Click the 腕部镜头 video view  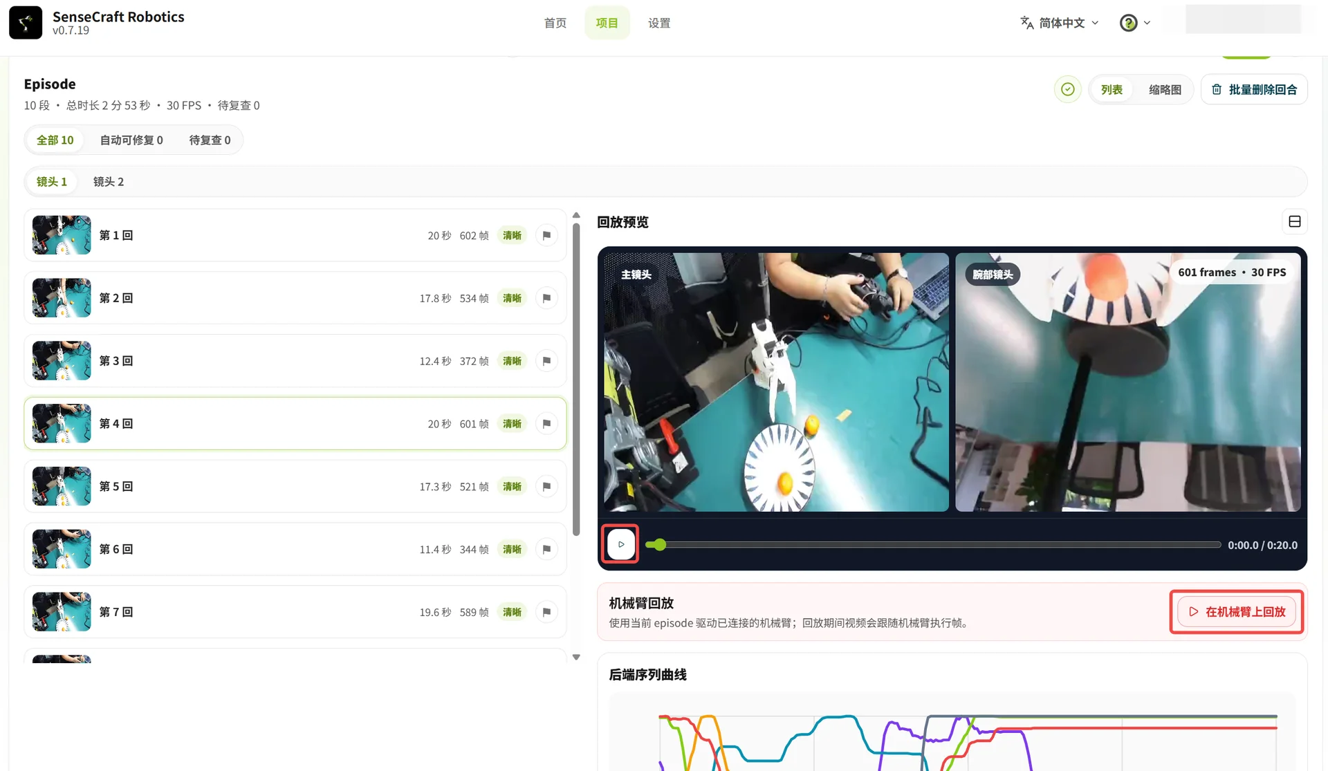point(1128,382)
